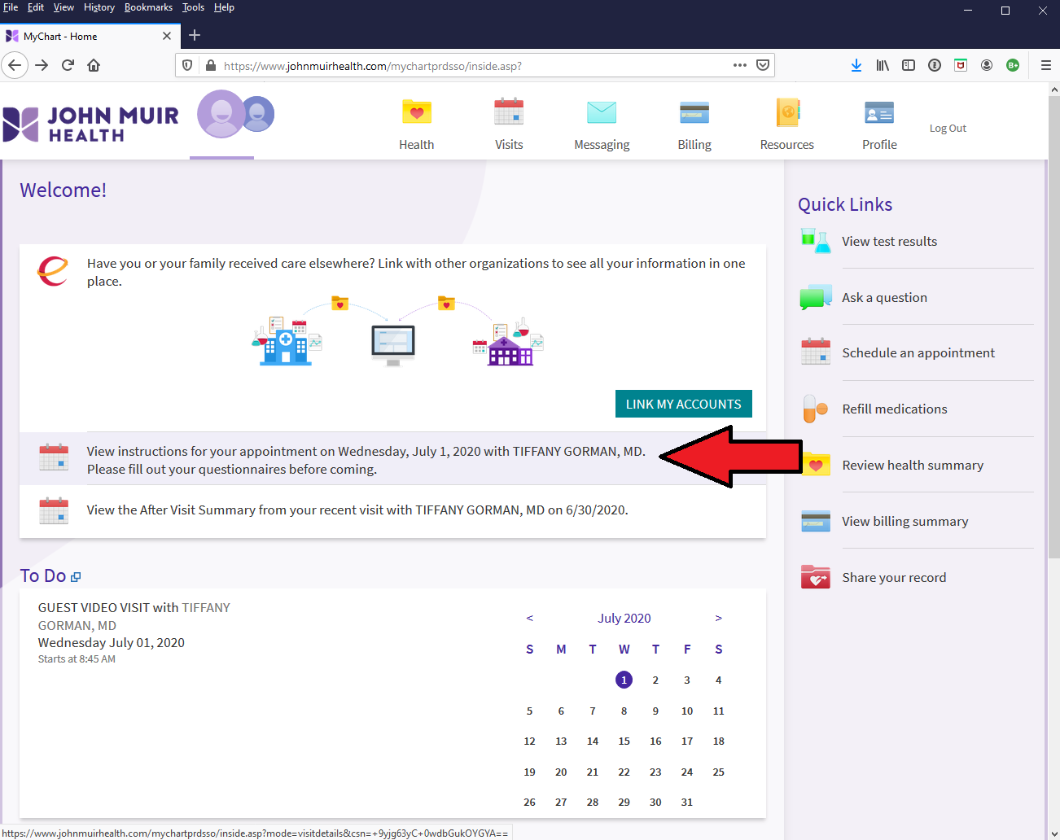Close the MyChart - Home tab
Image resolution: width=1060 pixels, height=840 pixels.
pyautogui.click(x=167, y=36)
